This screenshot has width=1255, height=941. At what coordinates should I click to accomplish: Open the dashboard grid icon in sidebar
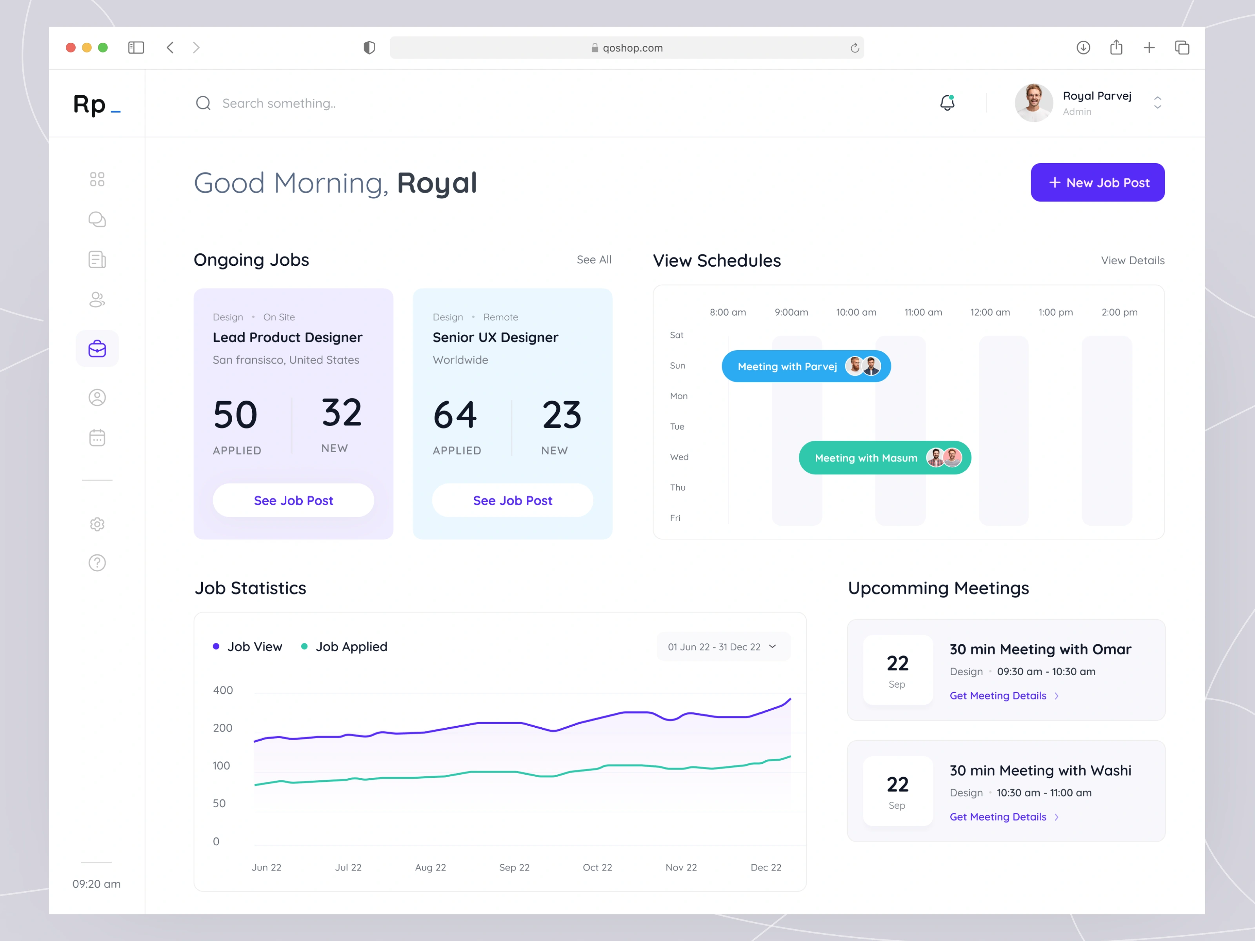click(x=97, y=179)
